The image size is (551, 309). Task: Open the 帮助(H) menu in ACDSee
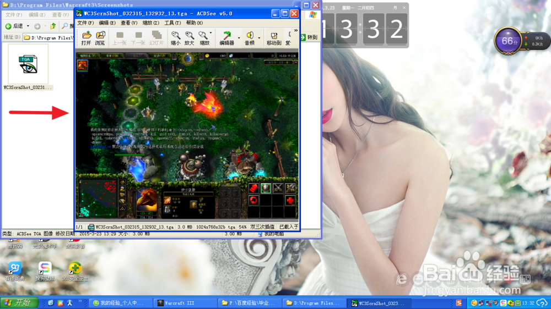[195, 23]
